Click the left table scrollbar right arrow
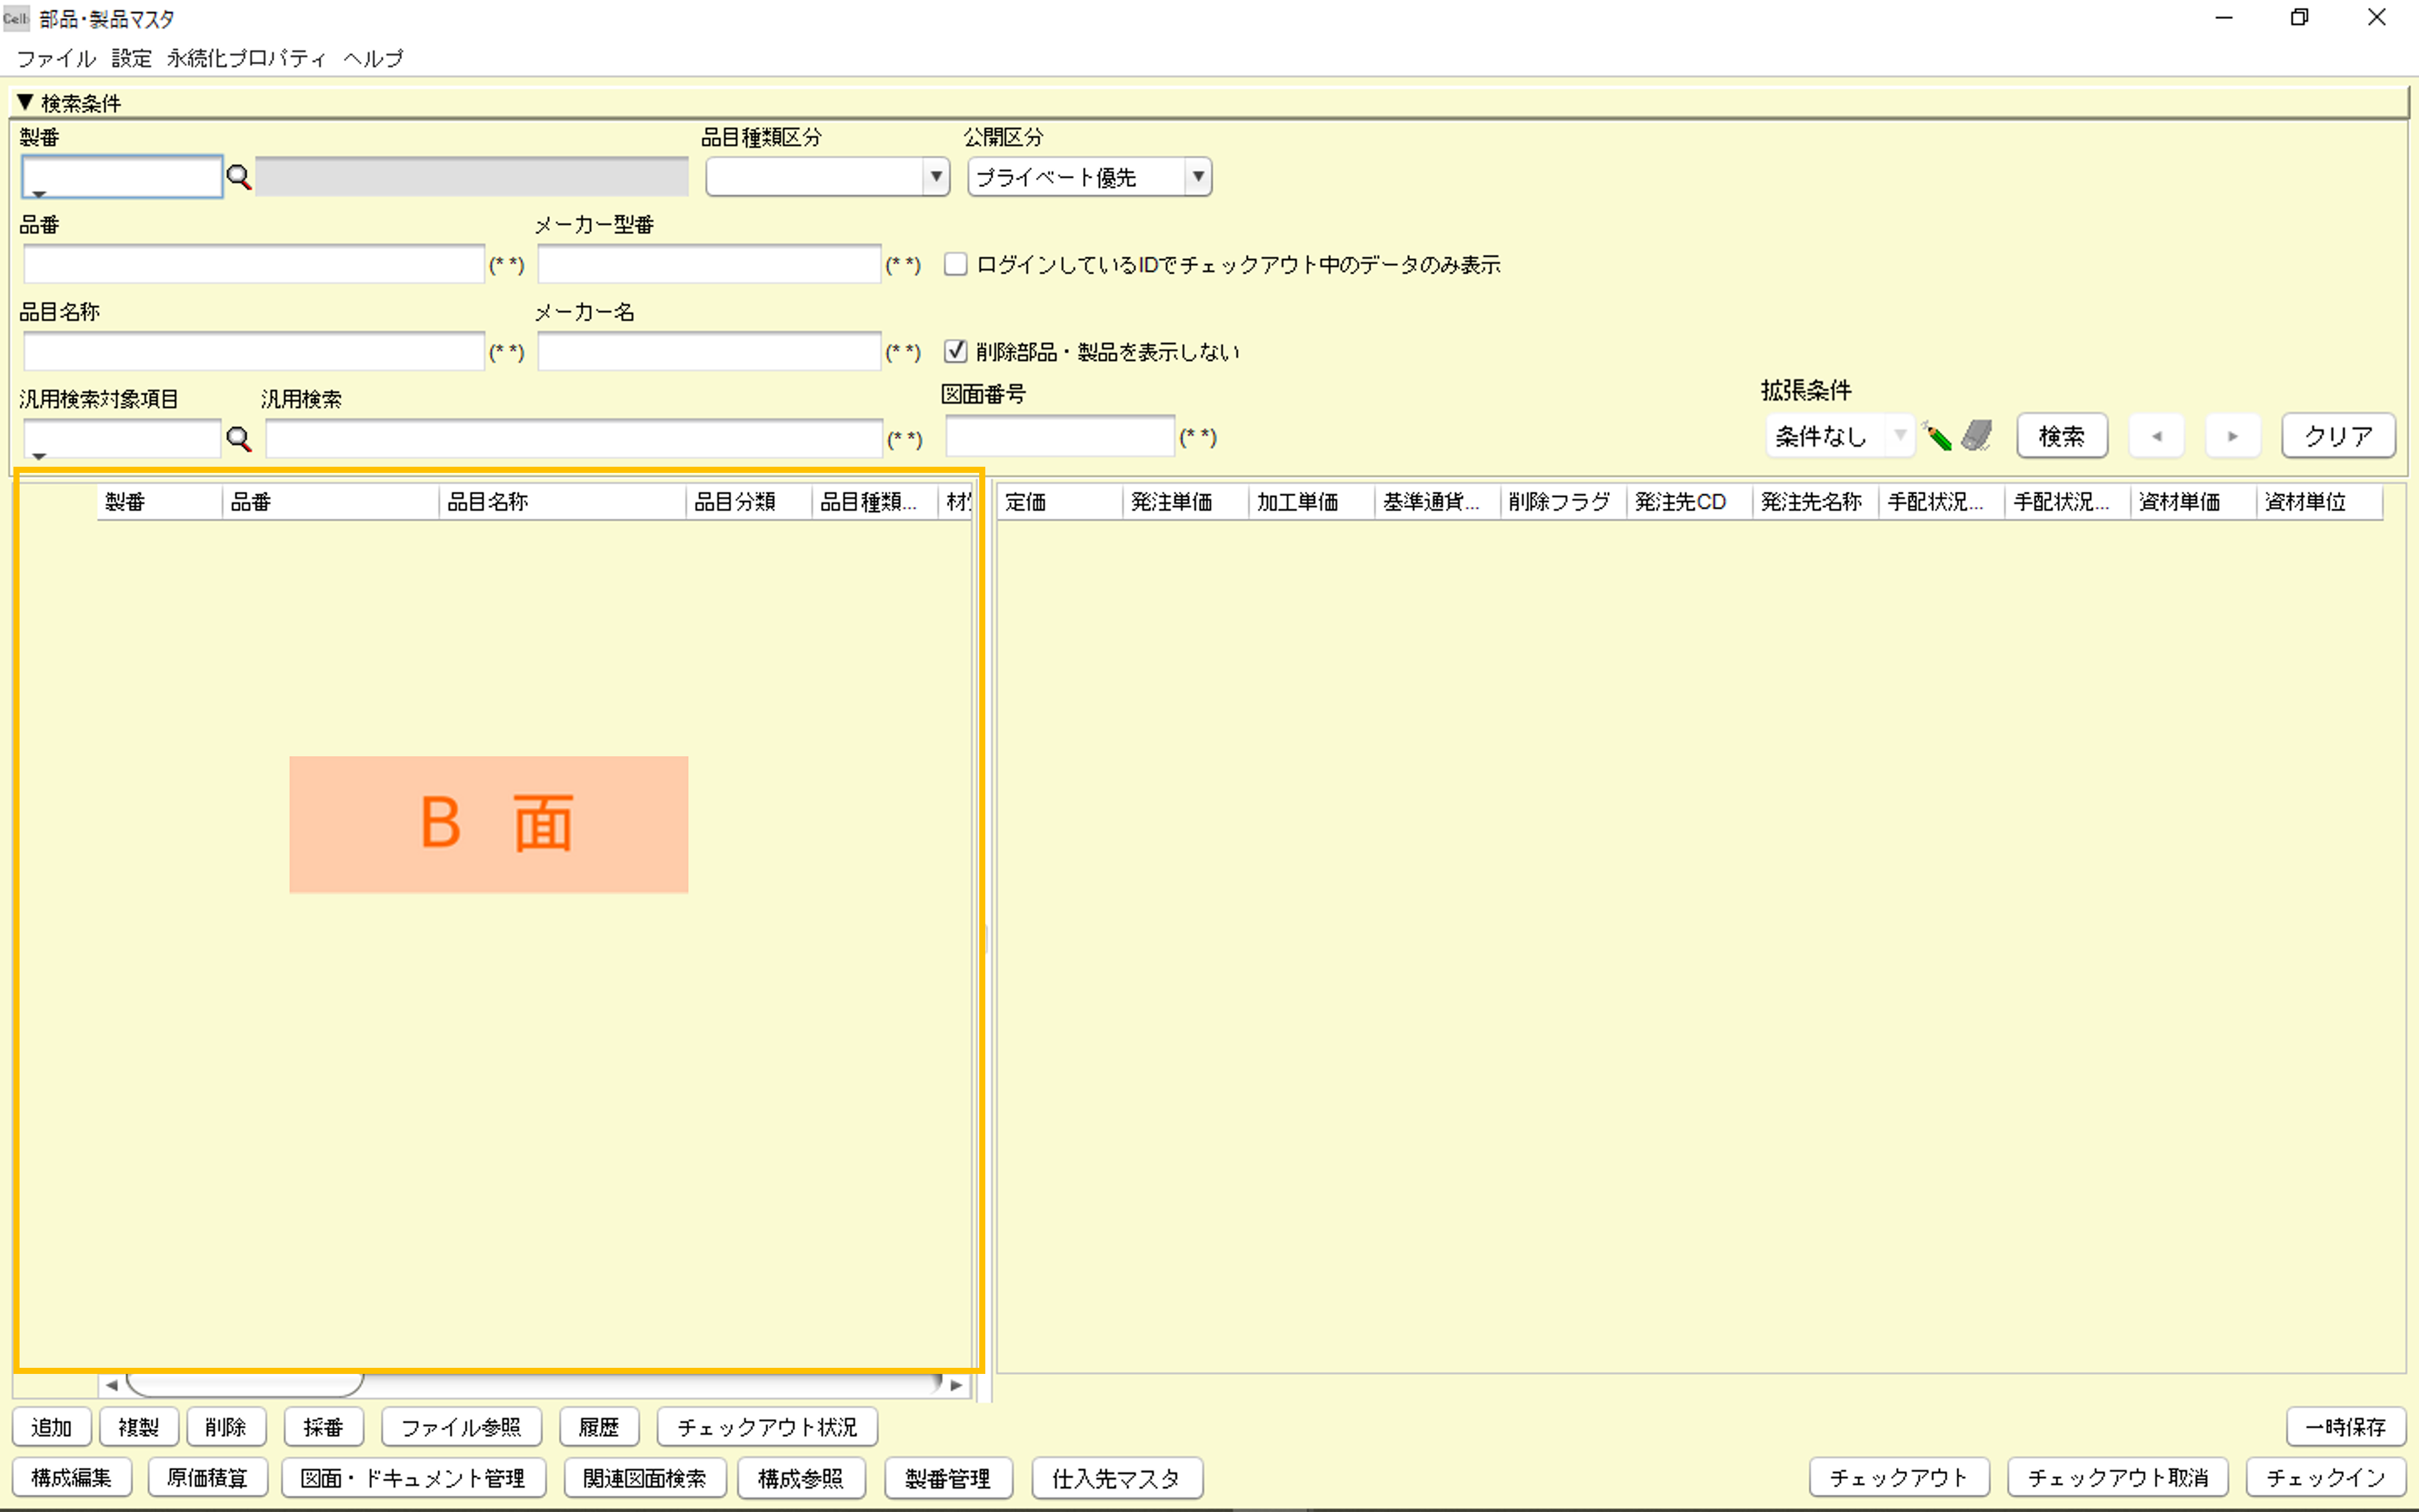2419x1512 pixels. pos(957,1385)
